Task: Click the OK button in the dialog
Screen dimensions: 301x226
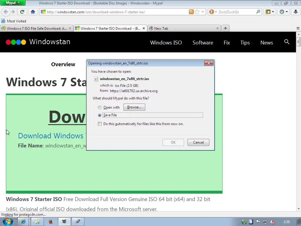Action: (x=173, y=142)
